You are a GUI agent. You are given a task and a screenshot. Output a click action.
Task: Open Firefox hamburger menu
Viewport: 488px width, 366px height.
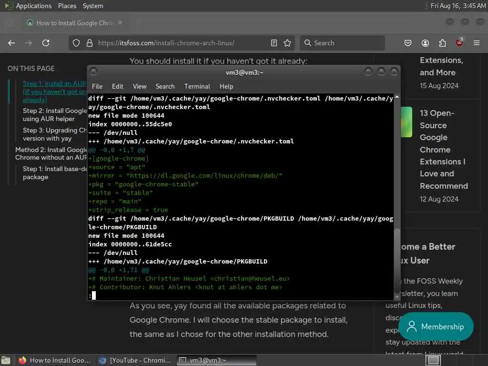477,43
